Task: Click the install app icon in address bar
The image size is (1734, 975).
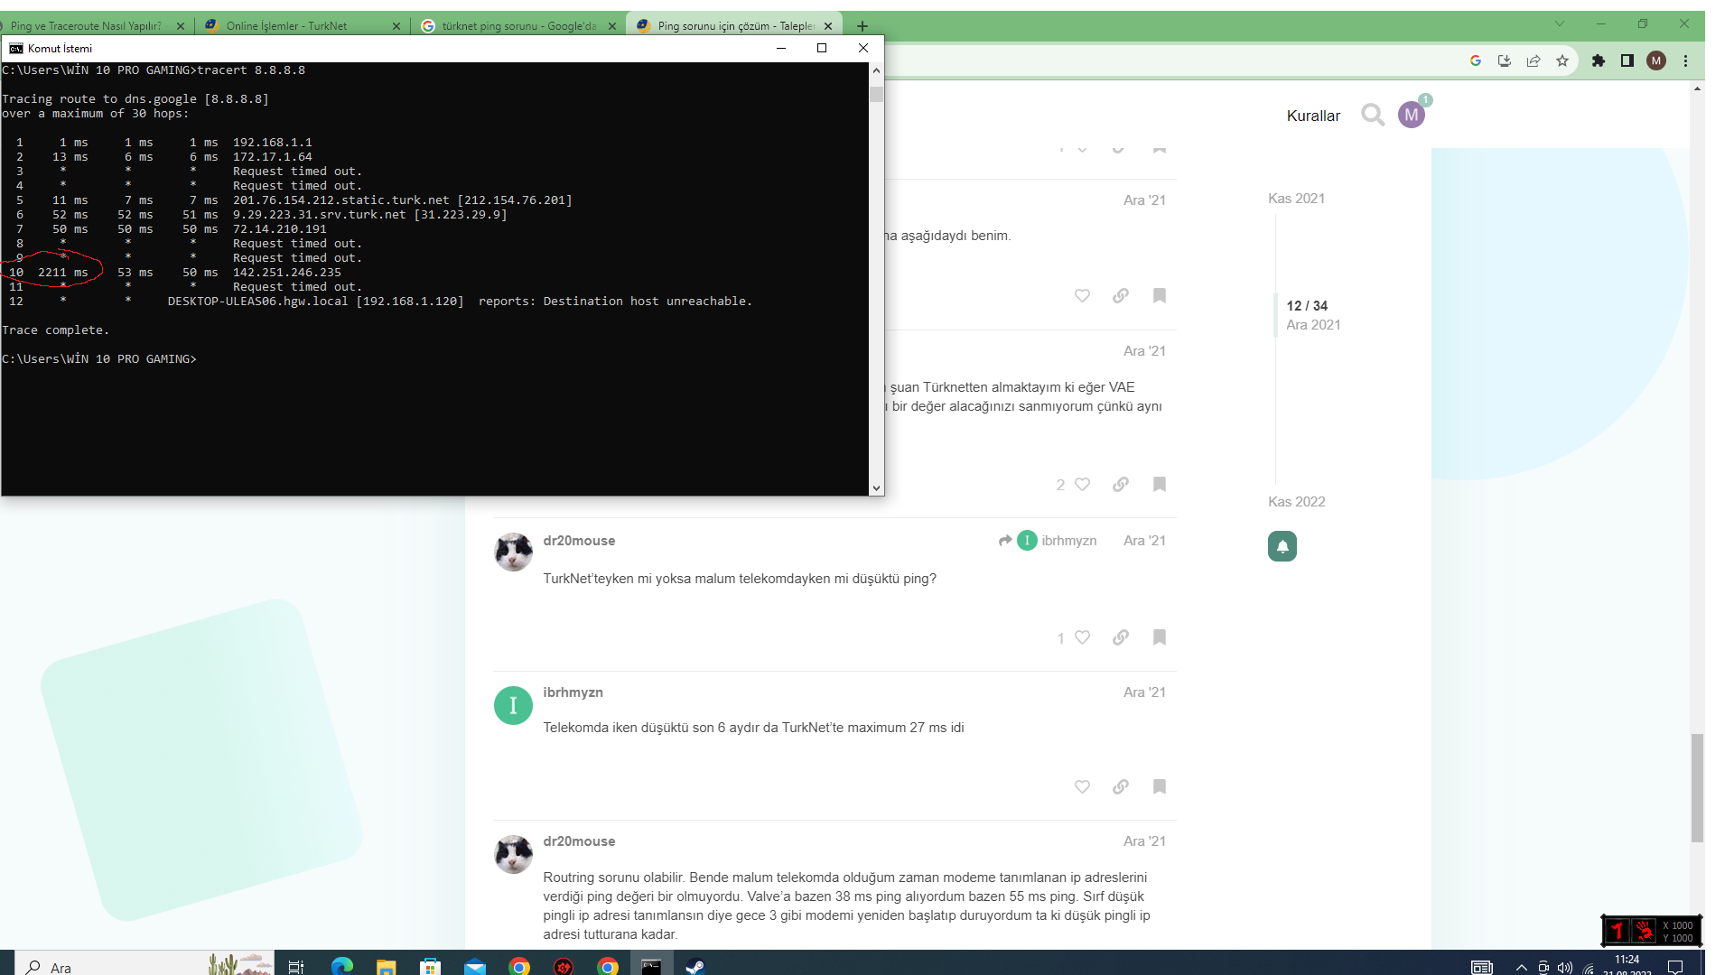Action: pos(1505,60)
